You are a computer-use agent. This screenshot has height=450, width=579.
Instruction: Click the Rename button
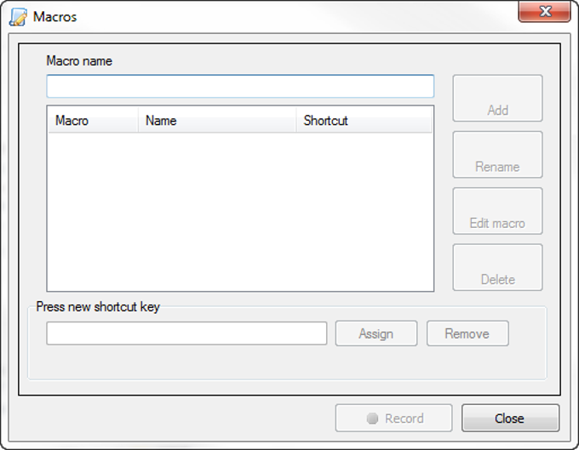coord(497,155)
